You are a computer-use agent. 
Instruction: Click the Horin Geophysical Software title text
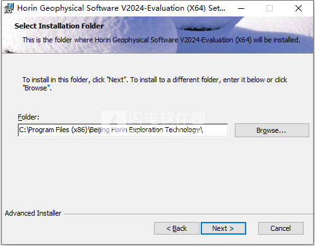(121, 8)
